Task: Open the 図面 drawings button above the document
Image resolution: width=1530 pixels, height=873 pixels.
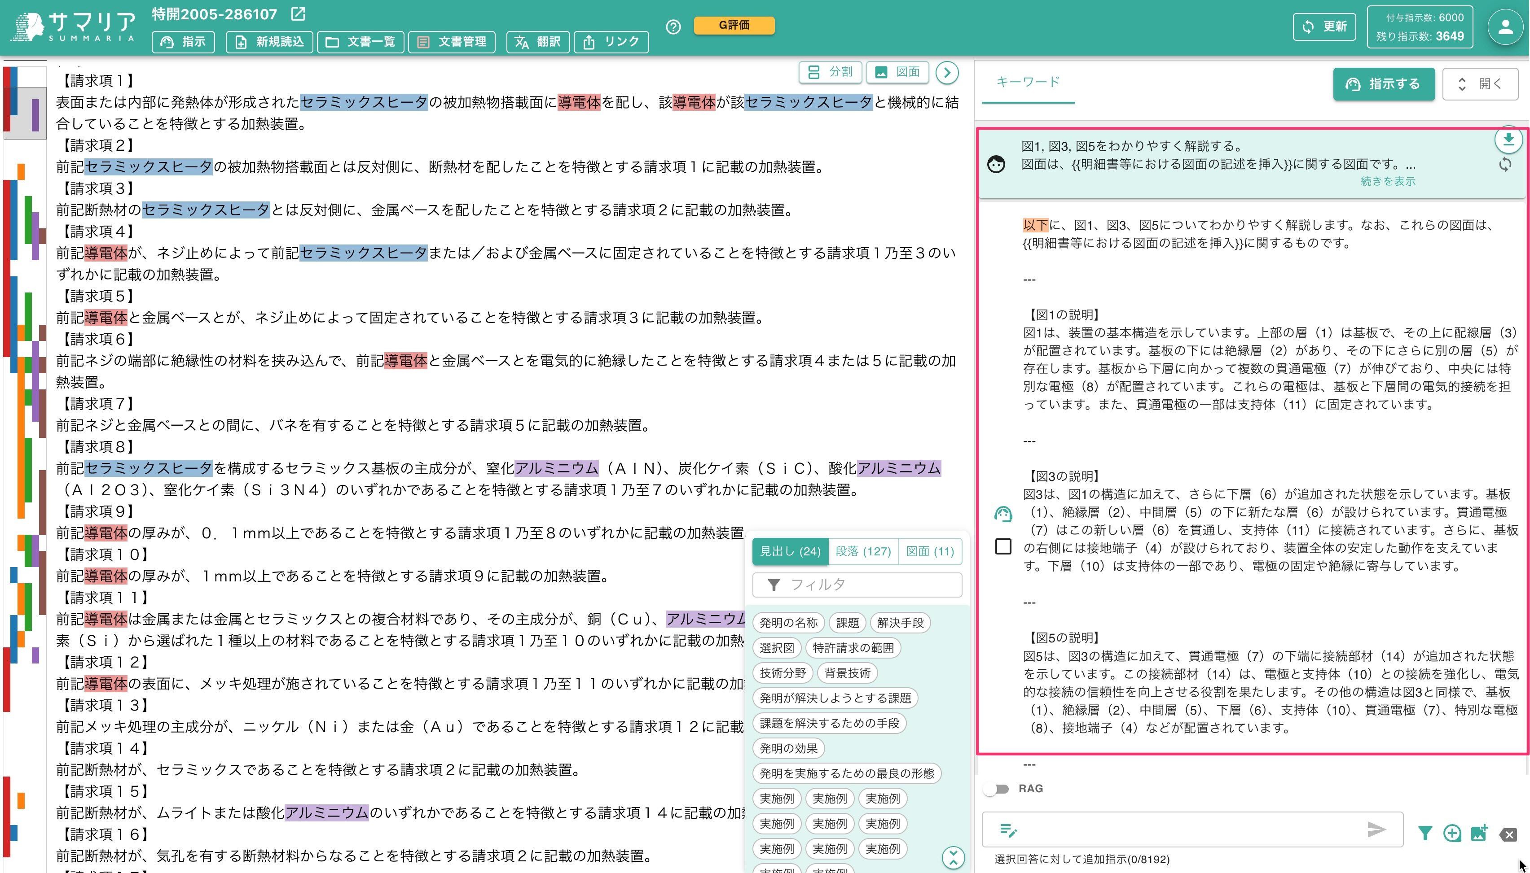Action: tap(897, 72)
